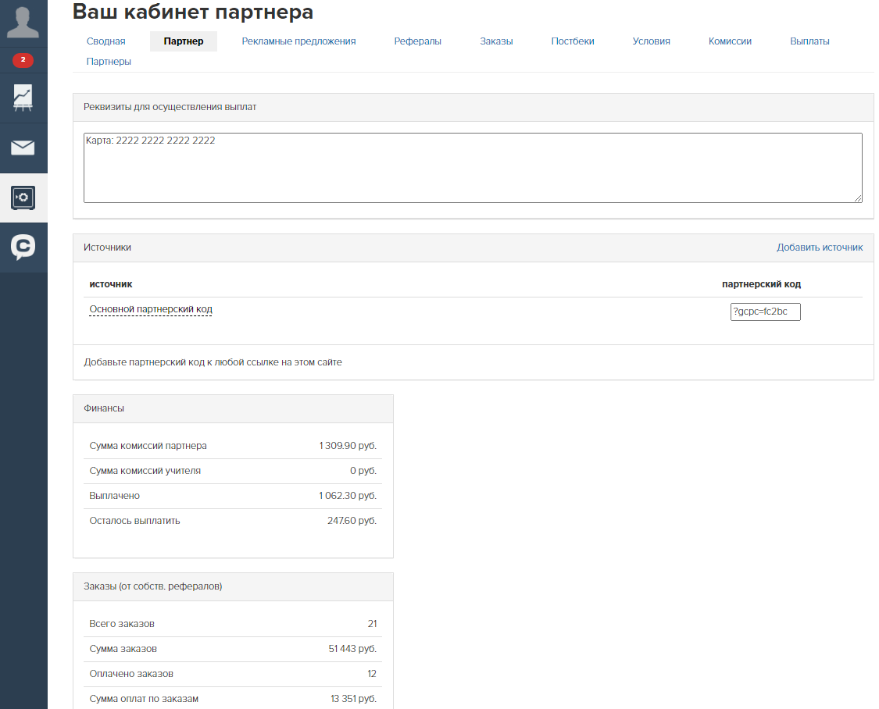The width and height of the screenshot is (879, 709).
Task: Click the 1 309.90 руб. value
Action: pyautogui.click(x=348, y=446)
